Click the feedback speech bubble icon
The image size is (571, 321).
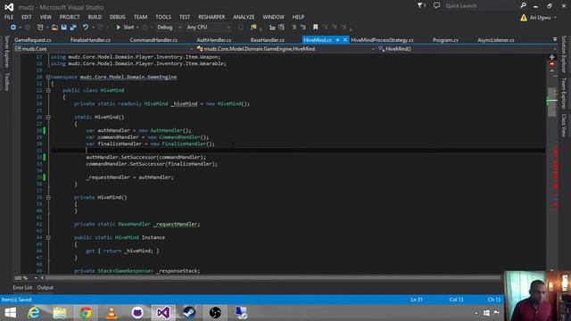click(x=436, y=5)
